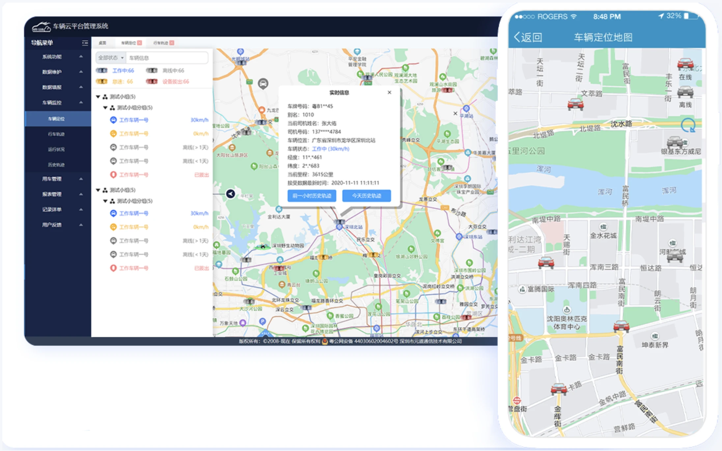Click the 今天历史轨迹 button
This screenshot has width=722, height=451.
click(x=367, y=196)
